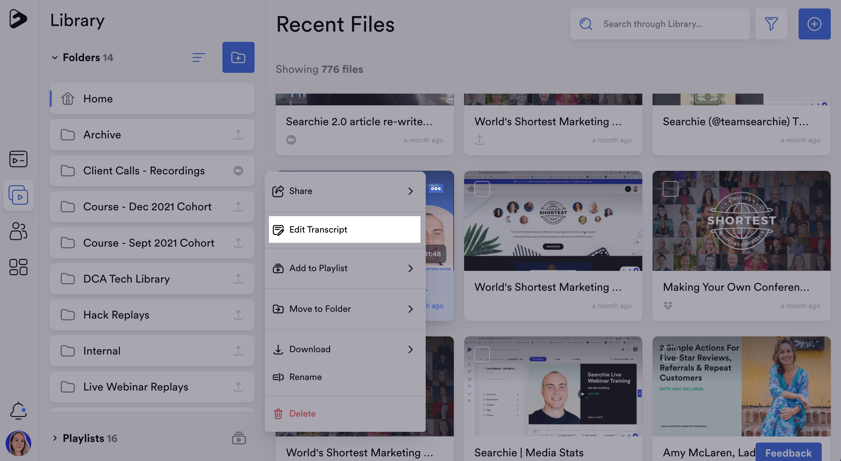Open the Apps grid icon in sidebar
The height and width of the screenshot is (461, 841).
point(18,267)
